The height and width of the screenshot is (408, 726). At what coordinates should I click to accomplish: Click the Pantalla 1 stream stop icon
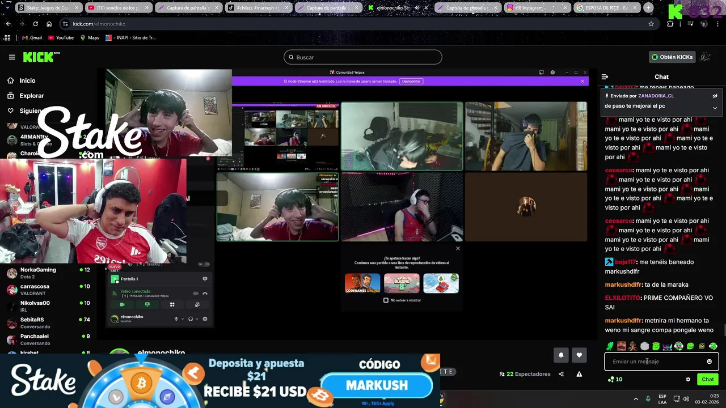pos(205,279)
